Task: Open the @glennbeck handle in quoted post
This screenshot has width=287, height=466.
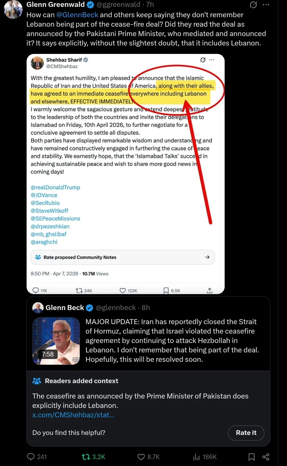Action: click(116, 308)
